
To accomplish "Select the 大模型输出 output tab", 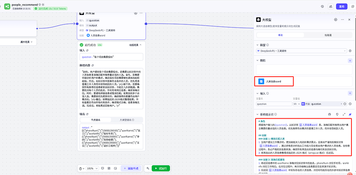I will pyautogui.click(x=127, y=120).
